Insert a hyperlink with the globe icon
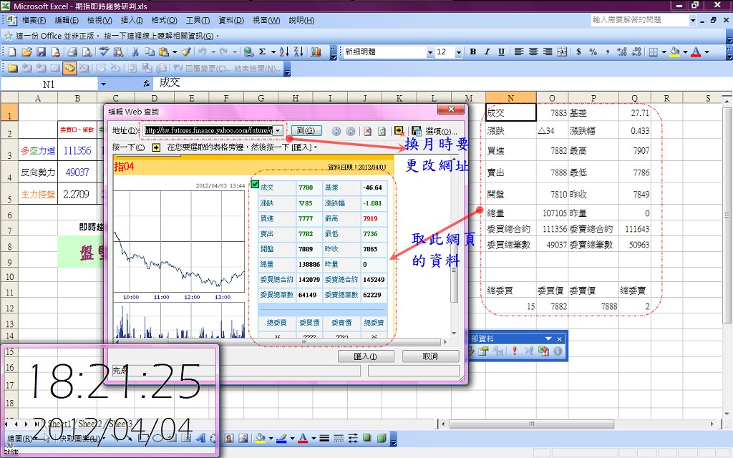 click(248, 52)
